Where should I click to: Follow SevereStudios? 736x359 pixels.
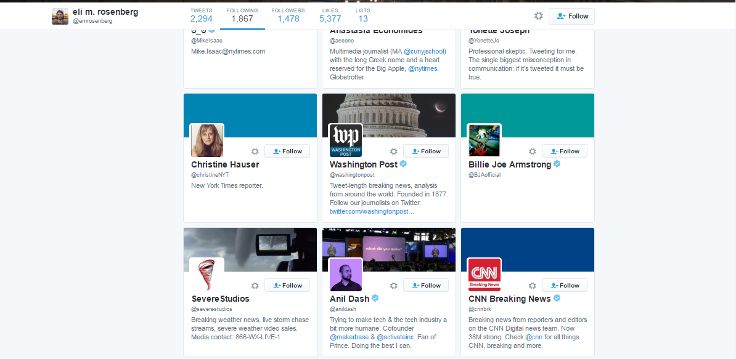[287, 285]
